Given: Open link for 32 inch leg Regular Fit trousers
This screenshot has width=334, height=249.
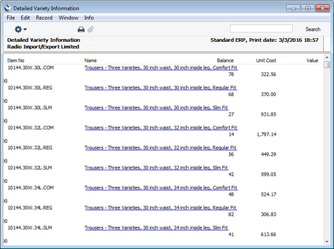Looking at the screenshot, I should point(161,148).
